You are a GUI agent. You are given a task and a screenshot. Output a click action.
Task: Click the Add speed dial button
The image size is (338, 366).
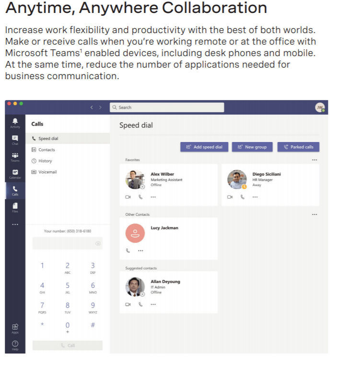pos(204,147)
